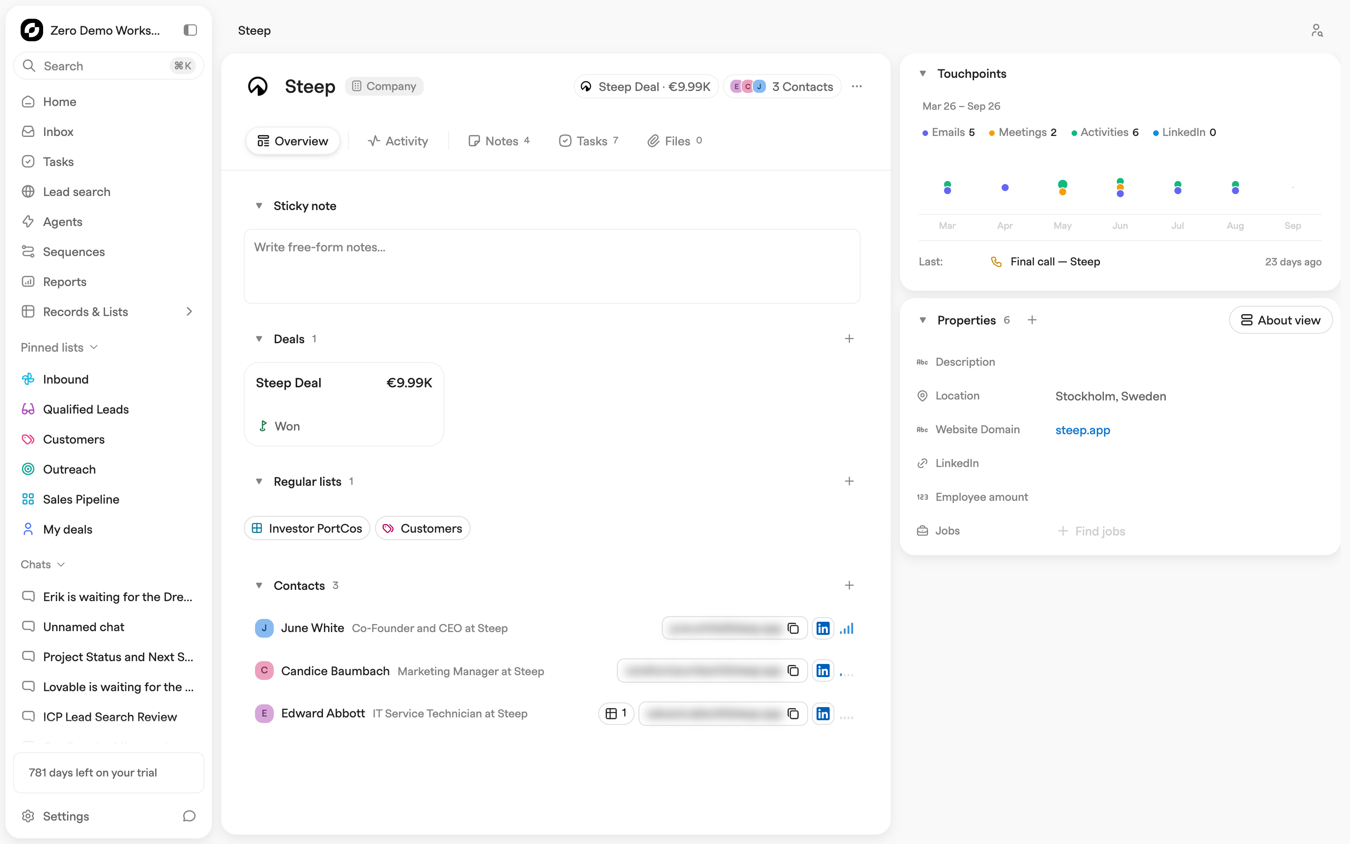Copy June White's email address

pos(793,628)
